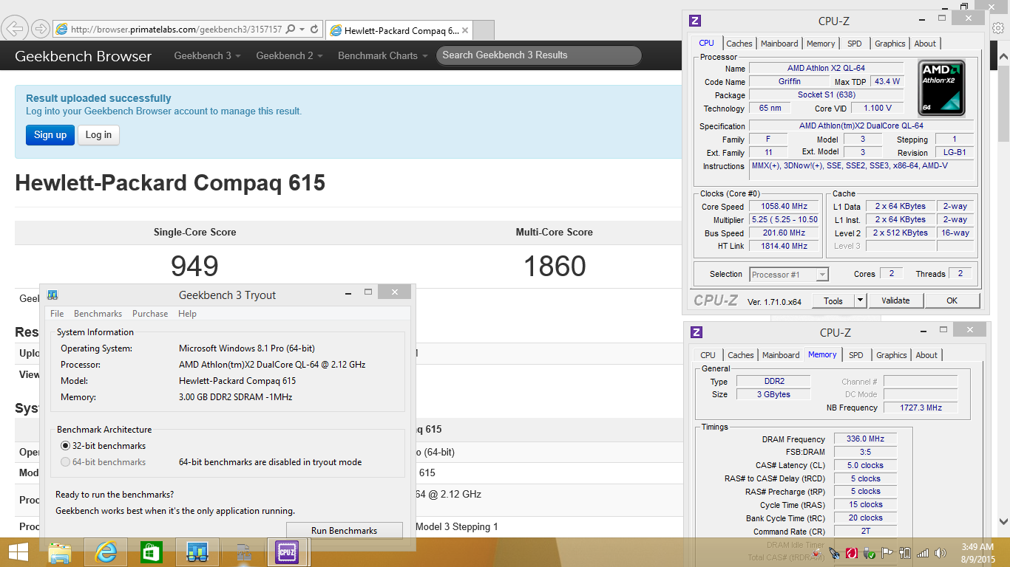The height and width of the screenshot is (567, 1010).
Task: Expand Geekbench 3 nav dropdown
Action: pyautogui.click(x=208, y=55)
